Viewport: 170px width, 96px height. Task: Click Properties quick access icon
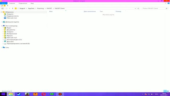click(2, 6)
